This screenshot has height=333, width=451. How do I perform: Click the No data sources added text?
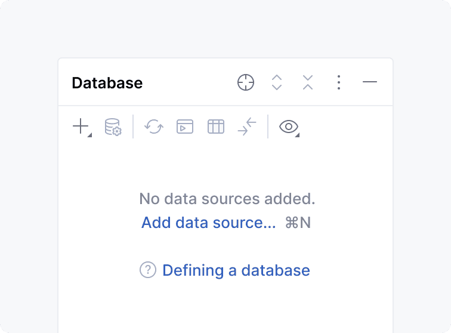[x=227, y=199]
